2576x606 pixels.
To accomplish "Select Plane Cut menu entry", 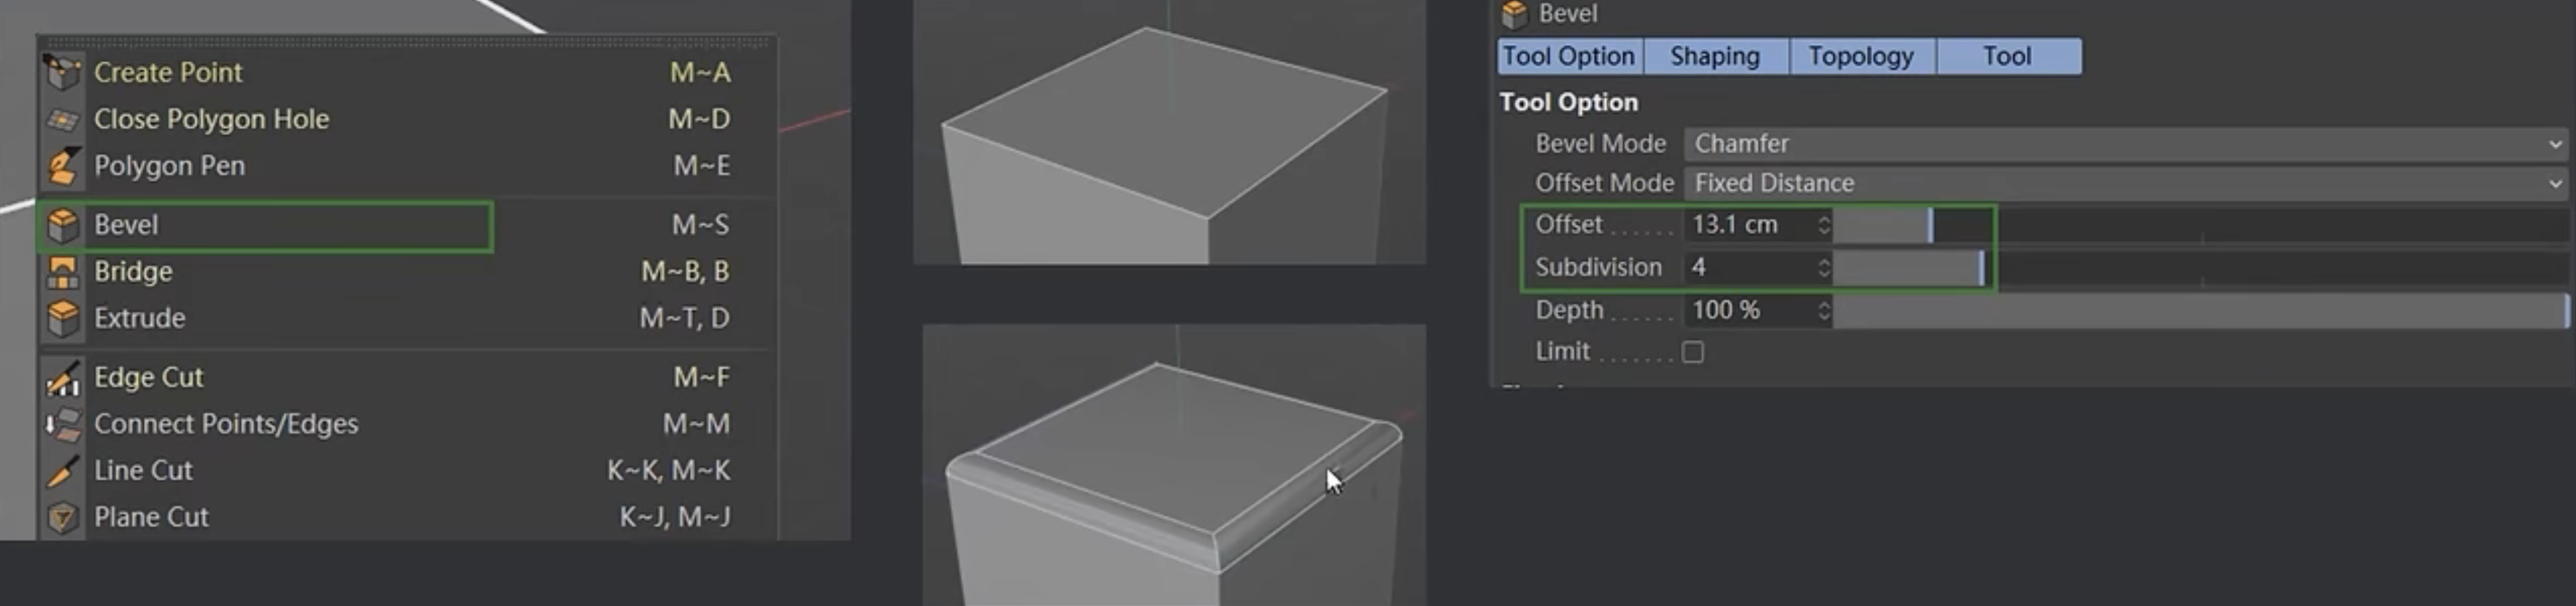I will pyautogui.click(x=407, y=517).
